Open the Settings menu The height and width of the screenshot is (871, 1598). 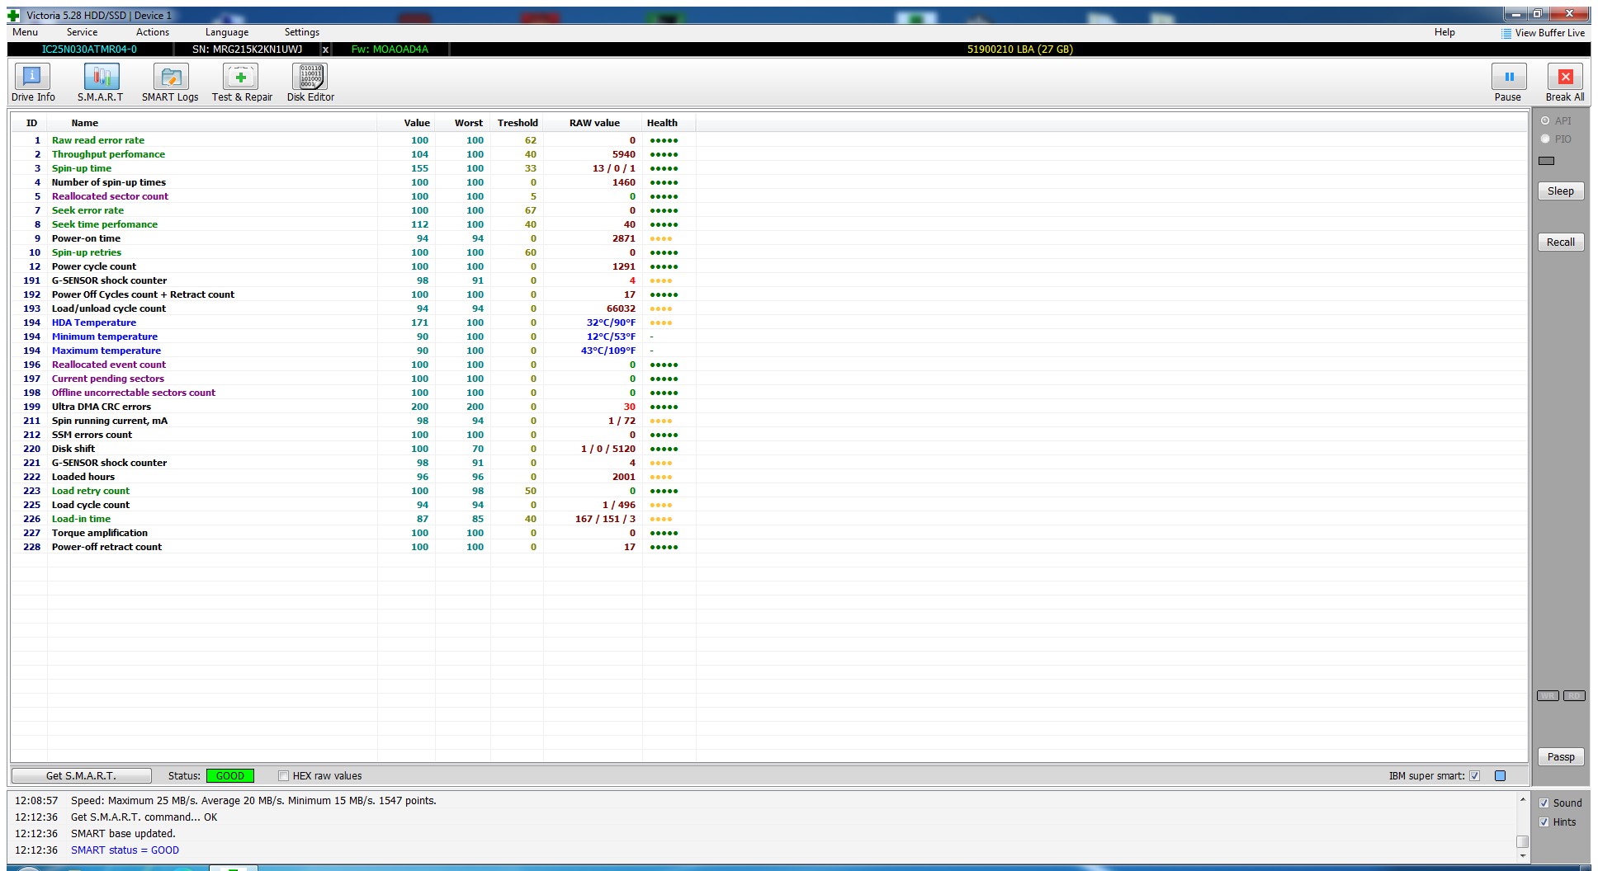click(302, 32)
